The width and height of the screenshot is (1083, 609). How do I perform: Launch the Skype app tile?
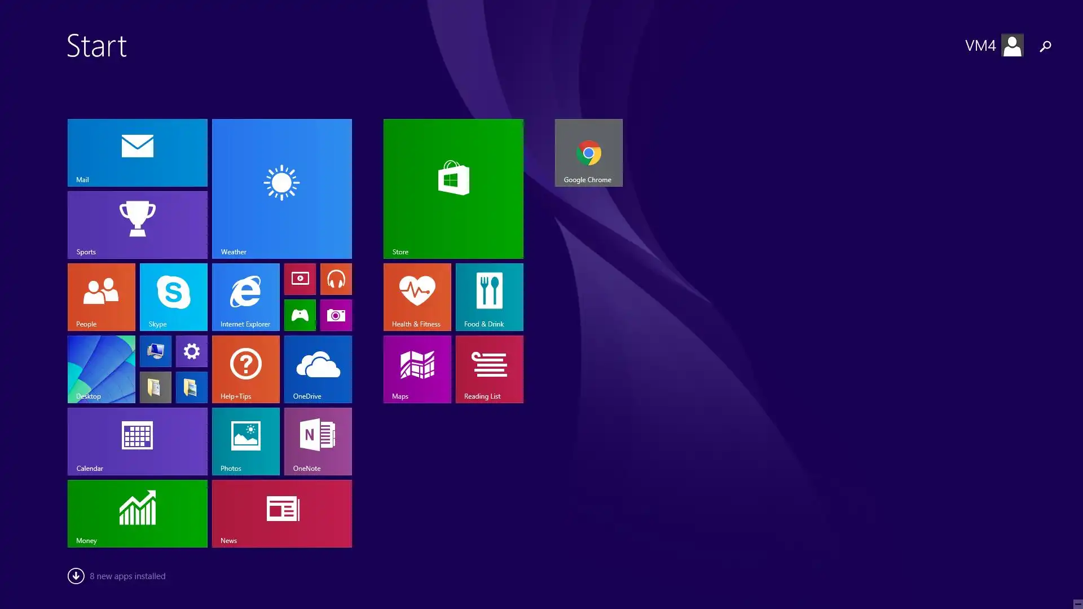[173, 297]
